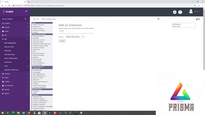The image size is (205, 115).
Task: Open the admin user dropdown
Action: (197, 11)
